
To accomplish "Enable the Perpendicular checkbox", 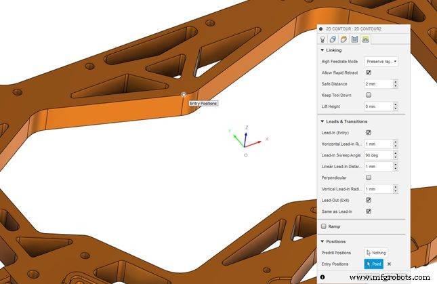I will (x=369, y=178).
